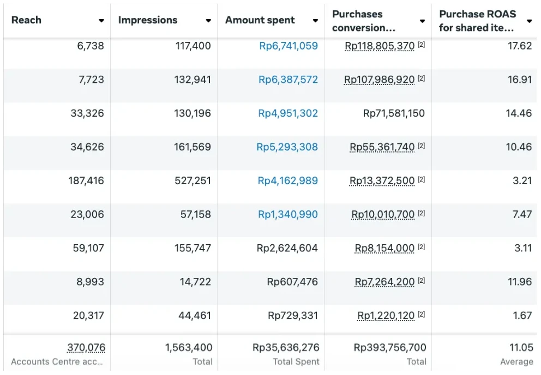Click the Impressions column dropdown arrow icon
This screenshot has height=375, width=541.
208,20
